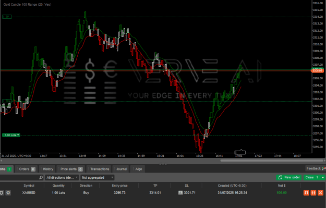
Task: Sort by the Direction column header
Action: [x=86, y=186]
